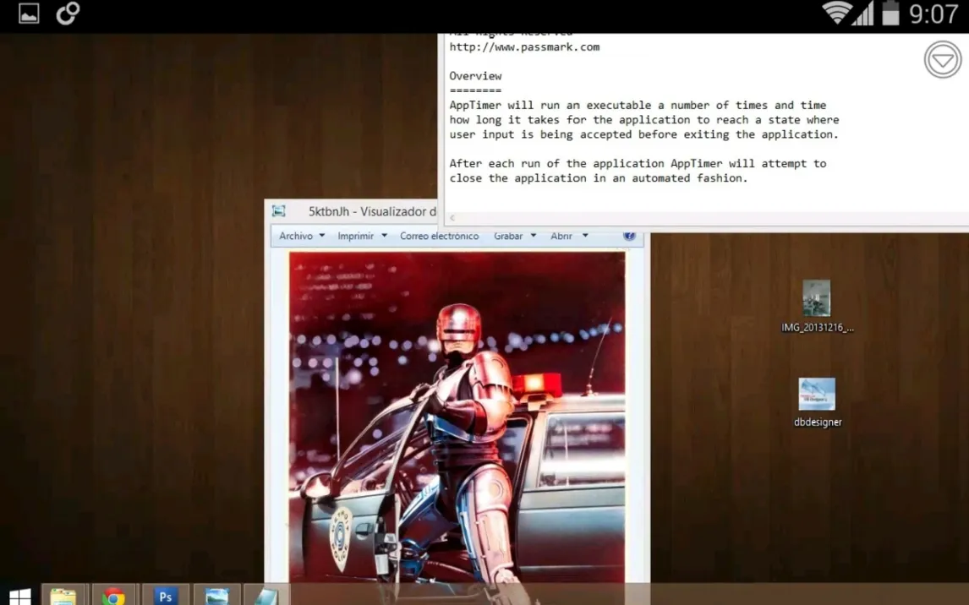Click the left arrow of the horizontal scrollbar

click(452, 218)
